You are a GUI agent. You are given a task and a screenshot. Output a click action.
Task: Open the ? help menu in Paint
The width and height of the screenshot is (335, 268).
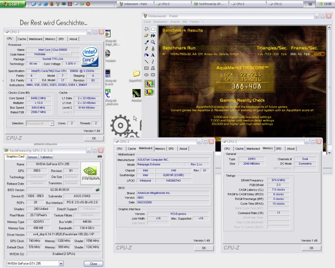point(203,22)
